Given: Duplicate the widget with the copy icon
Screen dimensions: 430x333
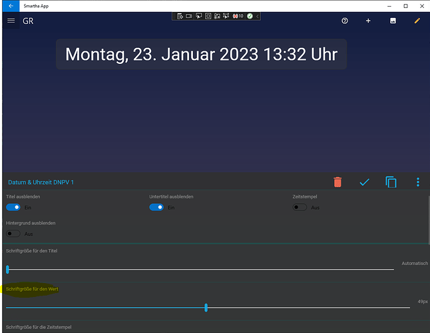Looking at the screenshot, I should pyautogui.click(x=391, y=182).
